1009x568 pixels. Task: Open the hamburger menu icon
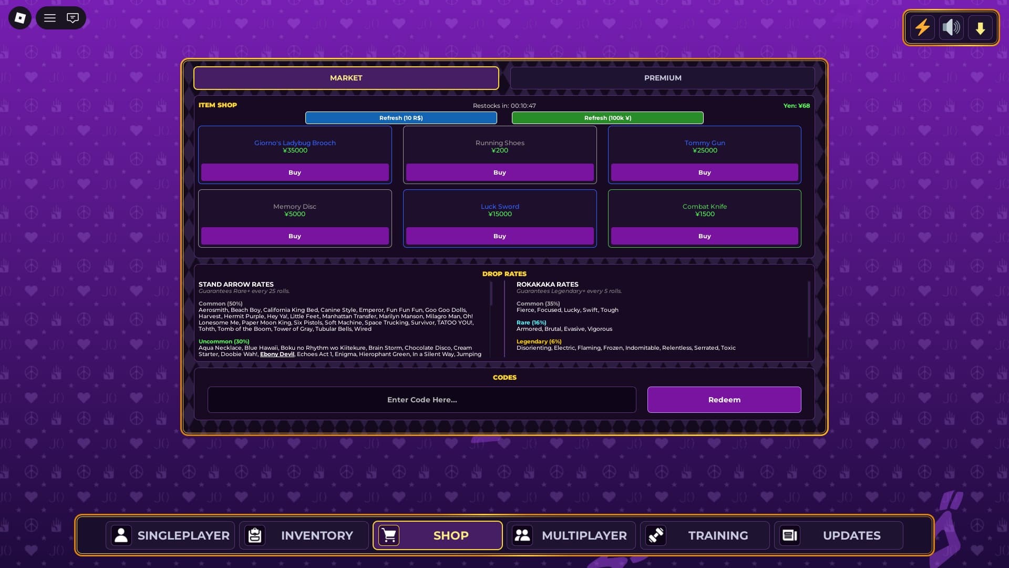50,18
